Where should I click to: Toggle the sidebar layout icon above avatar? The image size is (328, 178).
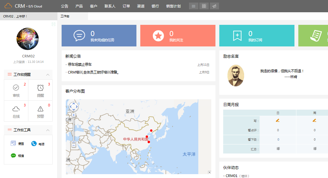click(54, 24)
